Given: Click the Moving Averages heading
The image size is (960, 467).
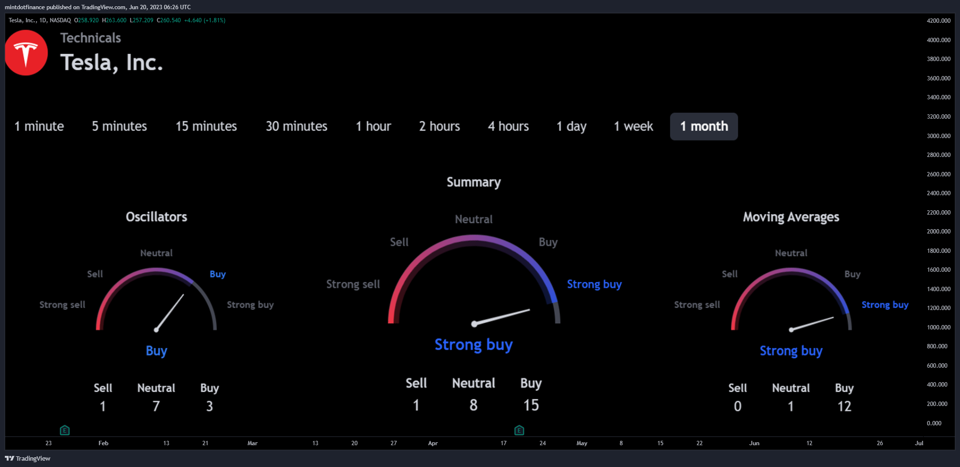Looking at the screenshot, I should click(791, 217).
